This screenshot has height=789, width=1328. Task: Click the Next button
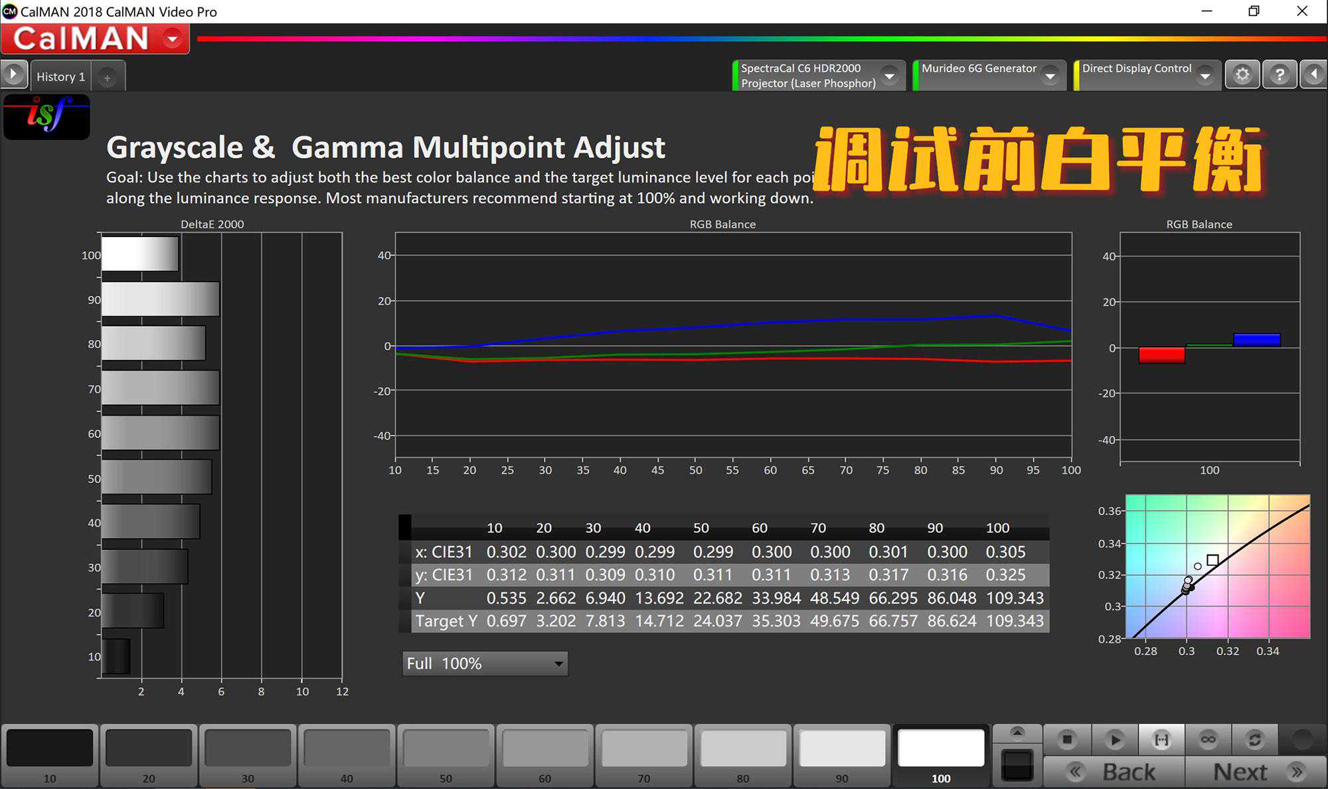(1256, 772)
